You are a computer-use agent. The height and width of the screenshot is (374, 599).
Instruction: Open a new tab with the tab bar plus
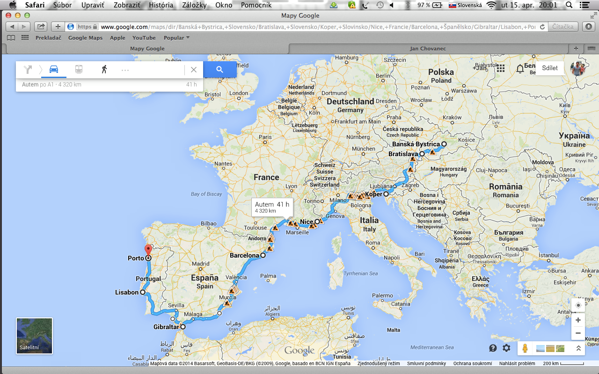[576, 48]
